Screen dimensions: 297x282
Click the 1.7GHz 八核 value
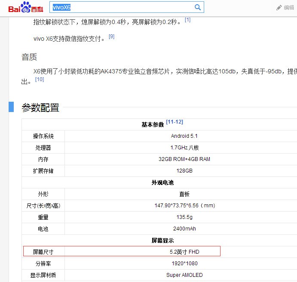tap(184, 148)
